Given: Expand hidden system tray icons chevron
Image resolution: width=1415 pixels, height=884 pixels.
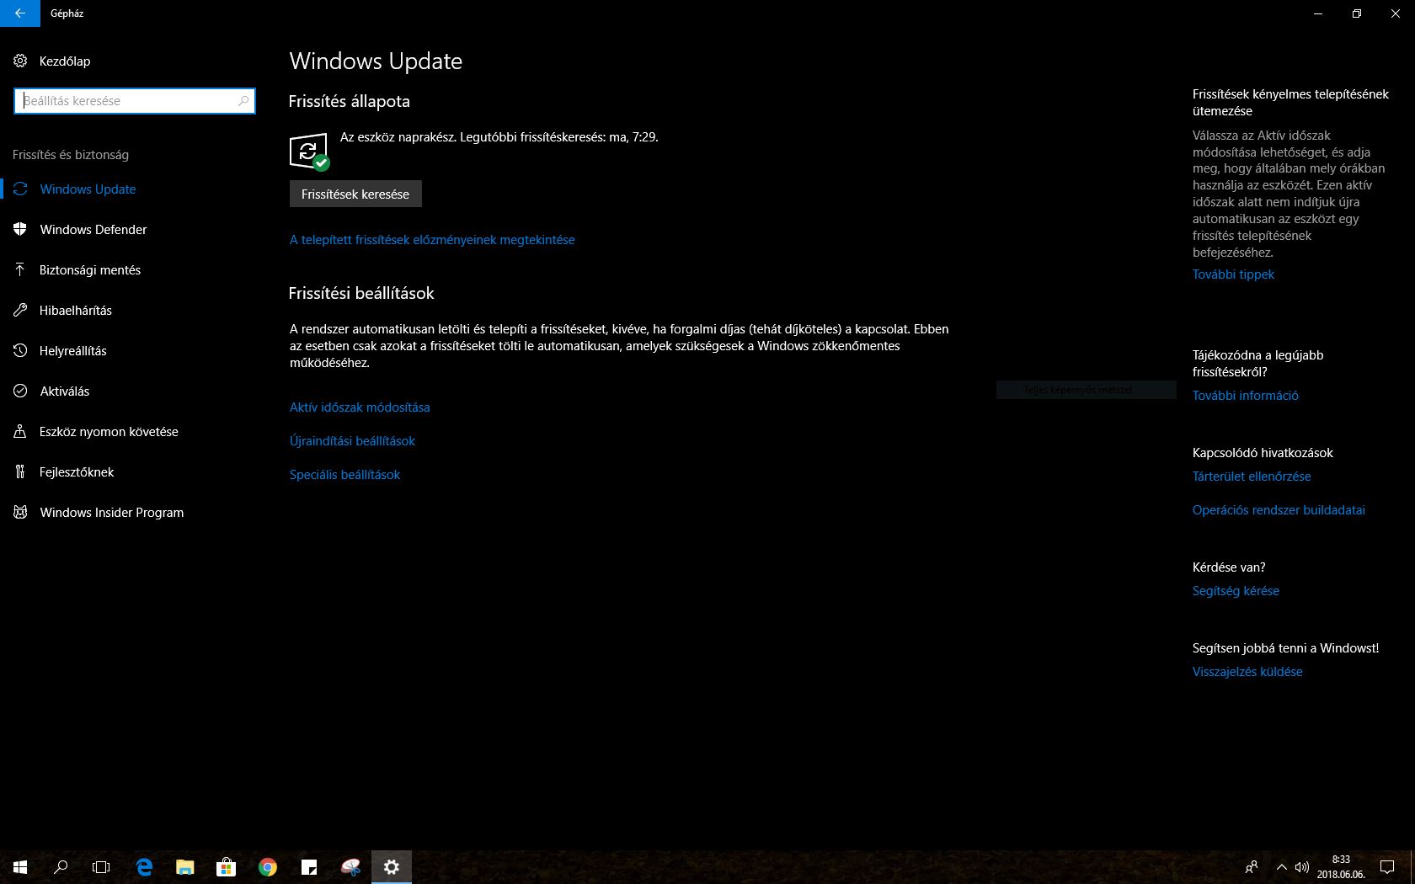Looking at the screenshot, I should click(1282, 867).
